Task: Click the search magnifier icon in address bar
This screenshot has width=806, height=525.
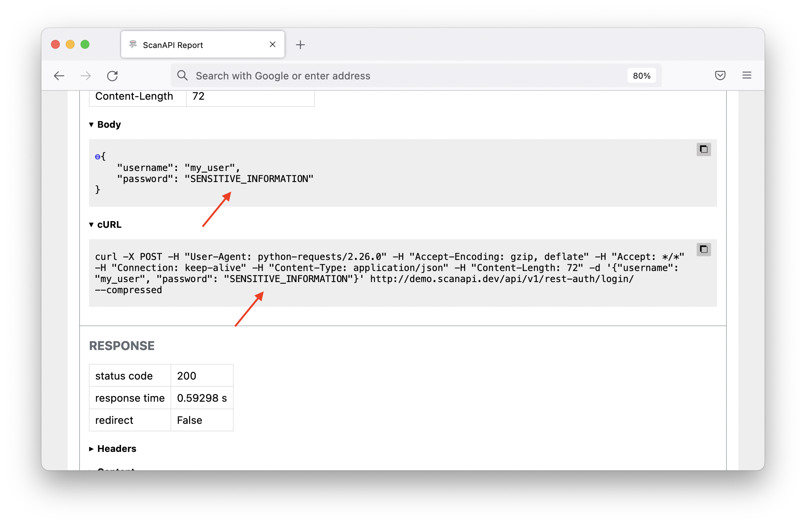Action: [182, 76]
